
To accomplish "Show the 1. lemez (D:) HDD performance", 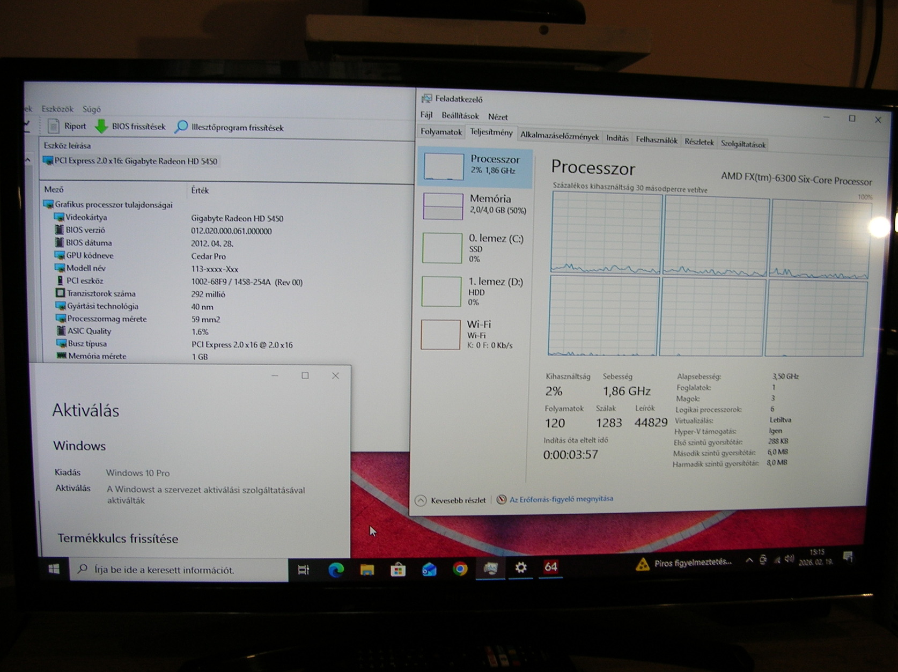I will coord(473,291).
